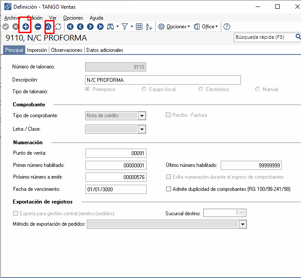Expand the binoculars search dropdown arrow
Viewport: 301px width, 278px height.
coord(117,27)
